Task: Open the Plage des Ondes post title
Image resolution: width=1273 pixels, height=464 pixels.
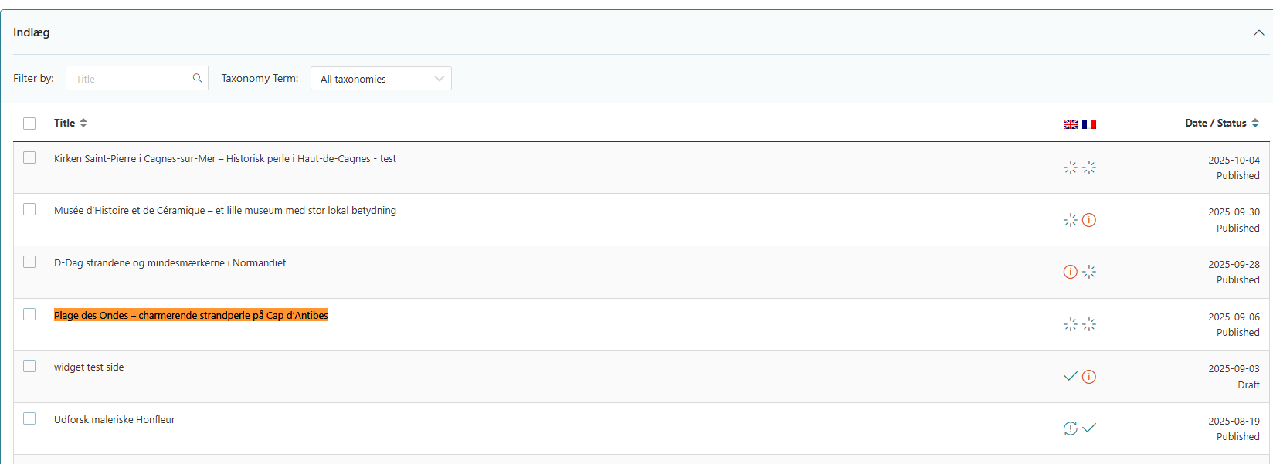Action: click(x=191, y=315)
